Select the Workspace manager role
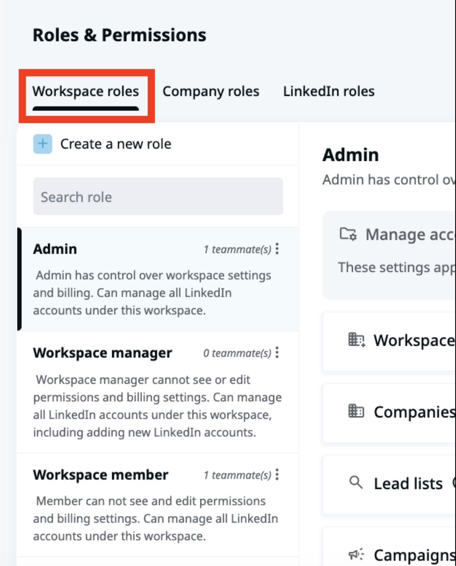Viewport: 456px width, 566px height. pyautogui.click(x=158, y=392)
